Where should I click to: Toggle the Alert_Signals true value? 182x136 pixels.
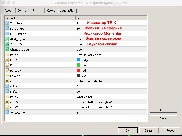click(x=79, y=39)
